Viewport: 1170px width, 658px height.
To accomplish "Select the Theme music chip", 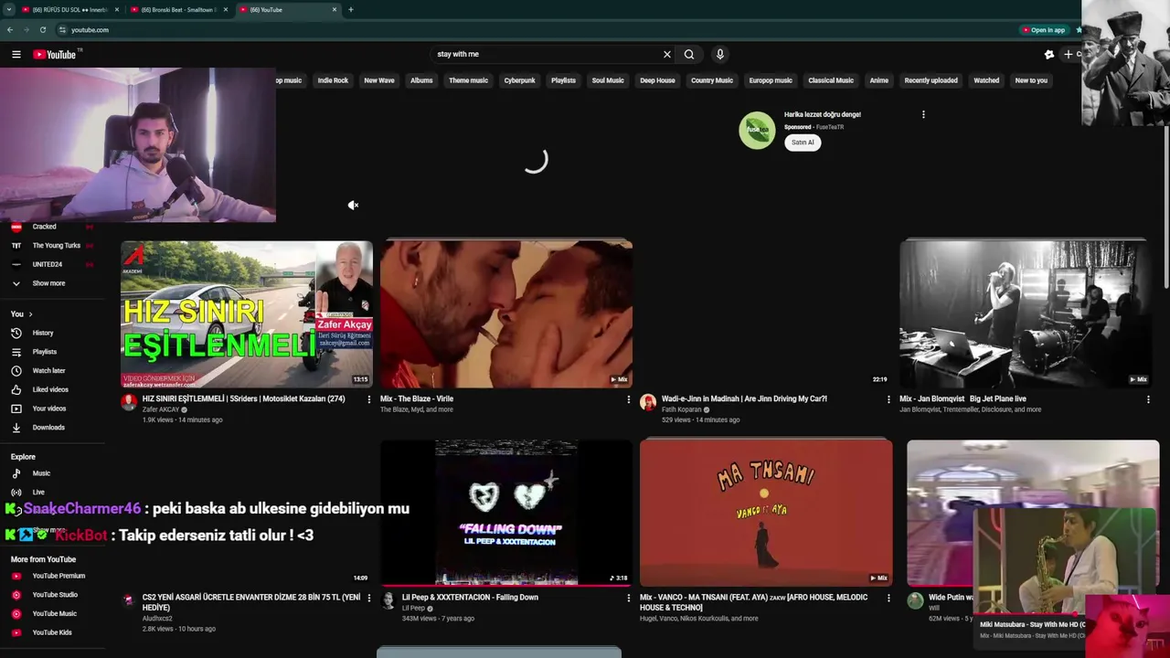I will coord(468,80).
